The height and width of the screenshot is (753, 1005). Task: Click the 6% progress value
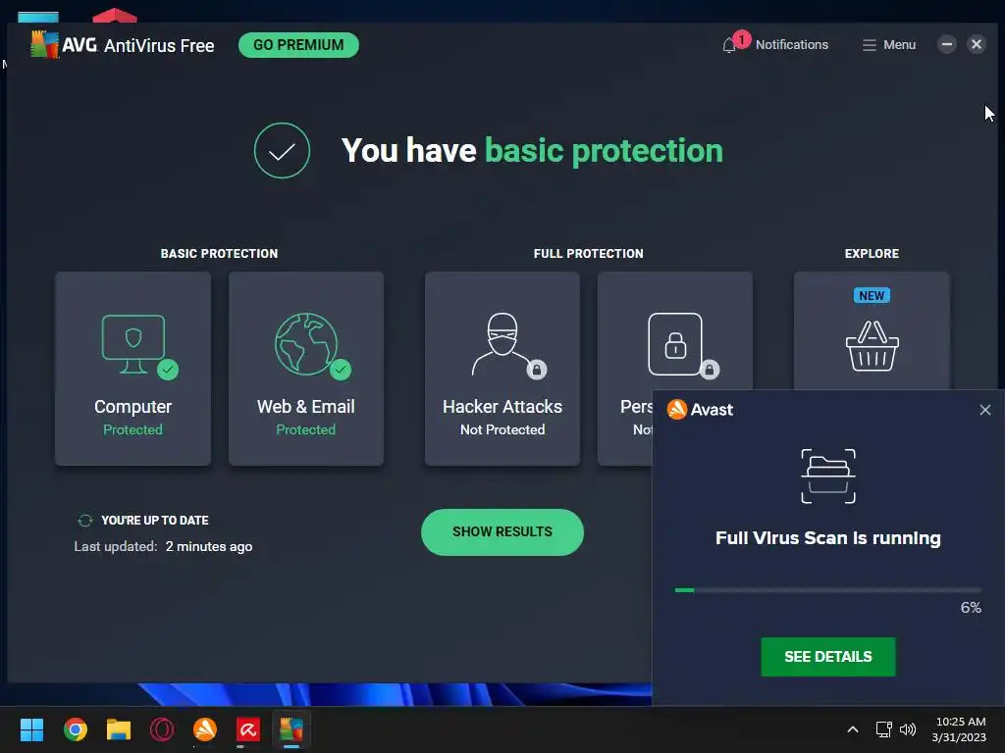pyautogui.click(x=971, y=608)
